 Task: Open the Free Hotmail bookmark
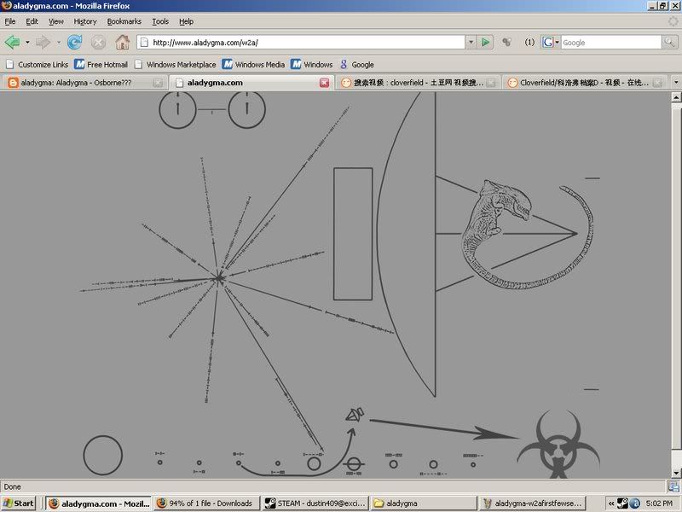(x=101, y=64)
